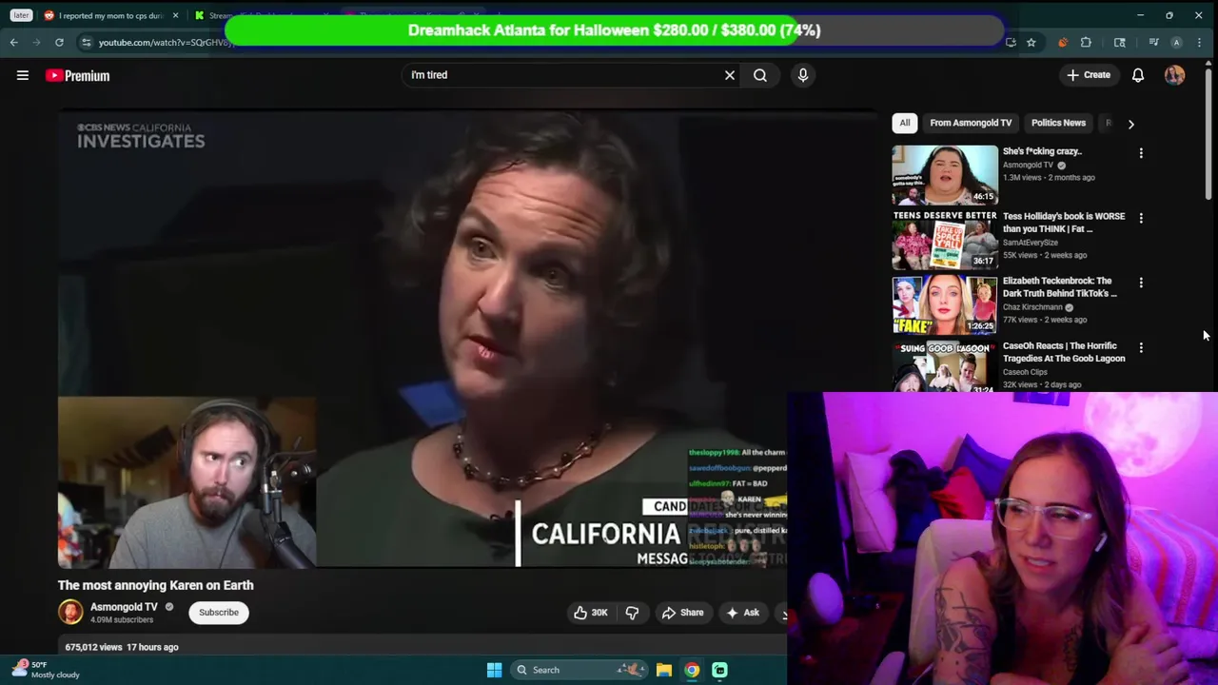Open thumbnail of the 36:17 video
1218x685 pixels.
[945, 239]
